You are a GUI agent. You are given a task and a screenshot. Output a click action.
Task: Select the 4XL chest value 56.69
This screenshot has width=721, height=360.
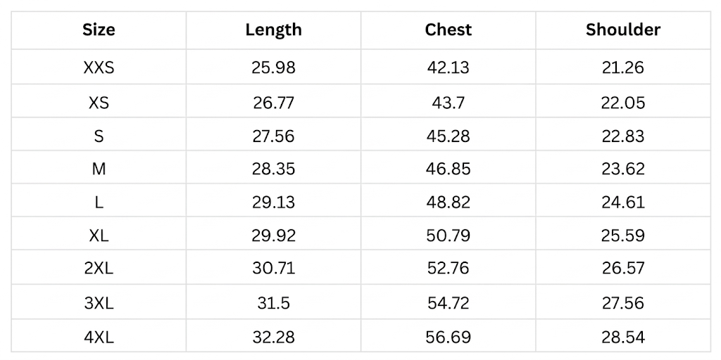click(448, 337)
